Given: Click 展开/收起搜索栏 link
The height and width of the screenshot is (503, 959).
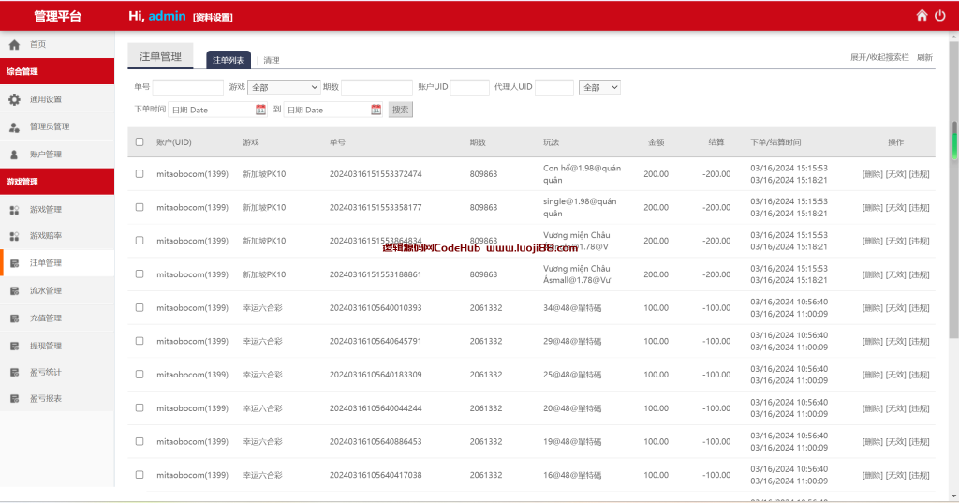Looking at the screenshot, I should click(879, 57).
